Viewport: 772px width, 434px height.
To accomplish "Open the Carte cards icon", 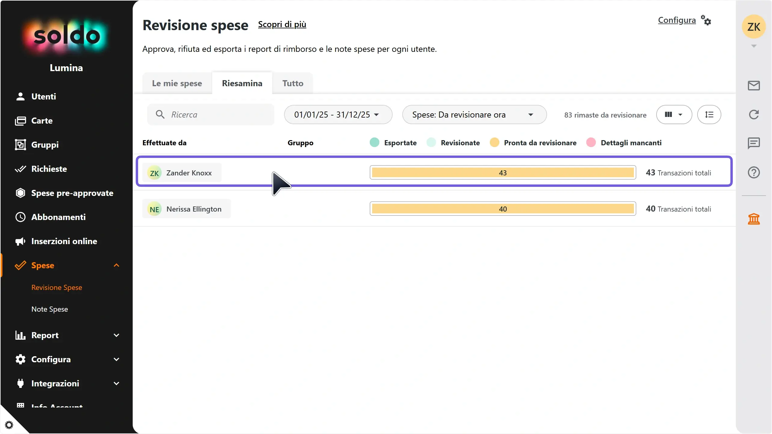I will (x=20, y=121).
